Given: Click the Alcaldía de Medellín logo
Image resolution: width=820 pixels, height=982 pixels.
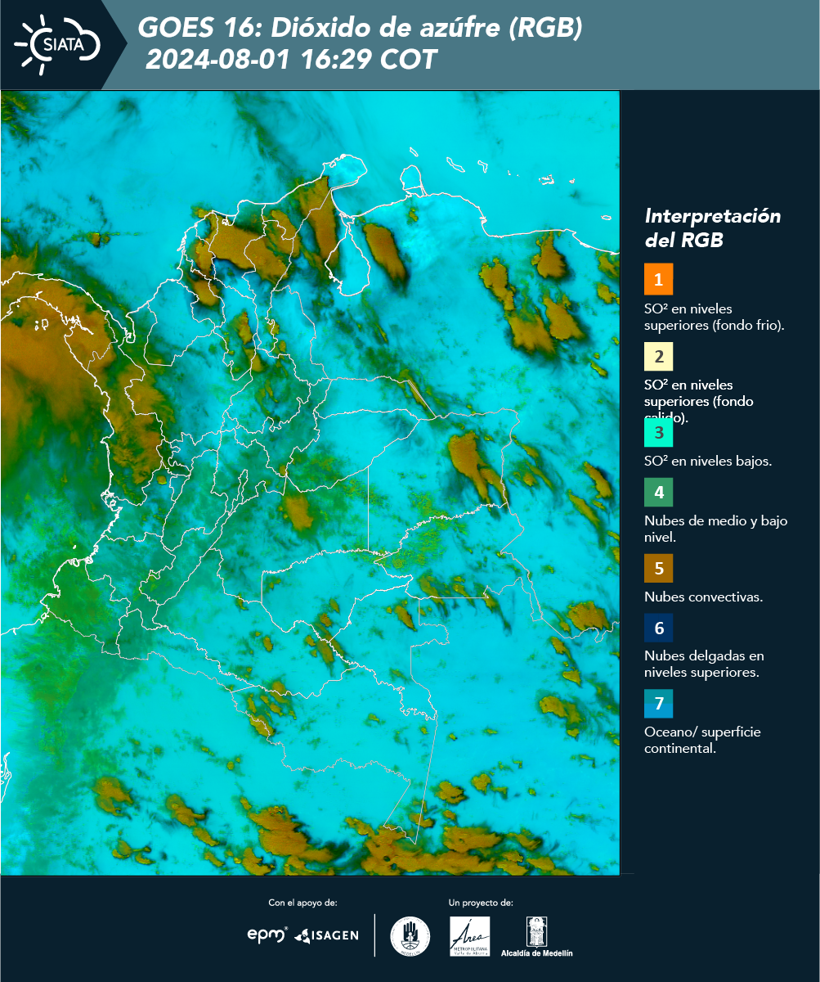Looking at the screenshot, I should (537, 936).
